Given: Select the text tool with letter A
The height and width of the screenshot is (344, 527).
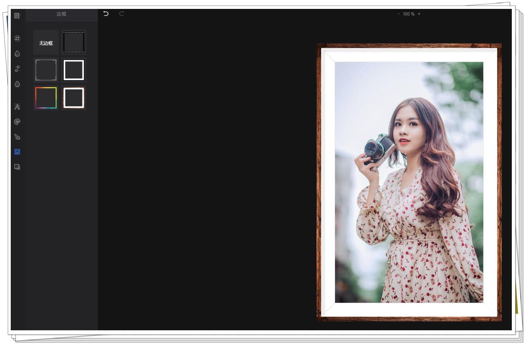Looking at the screenshot, I should (x=17, y=107).
